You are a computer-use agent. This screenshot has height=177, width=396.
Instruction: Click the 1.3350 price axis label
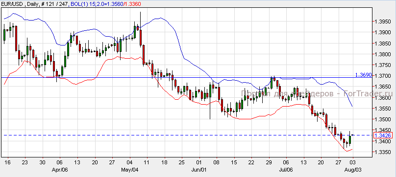pyautogui.click(x=383, y=152)
